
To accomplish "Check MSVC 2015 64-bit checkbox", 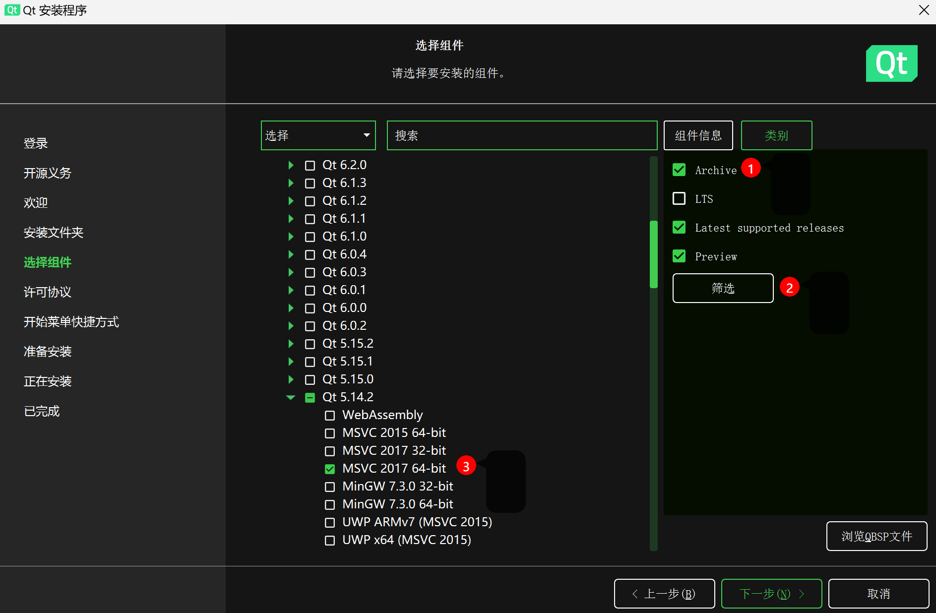I will coord(330,433).
